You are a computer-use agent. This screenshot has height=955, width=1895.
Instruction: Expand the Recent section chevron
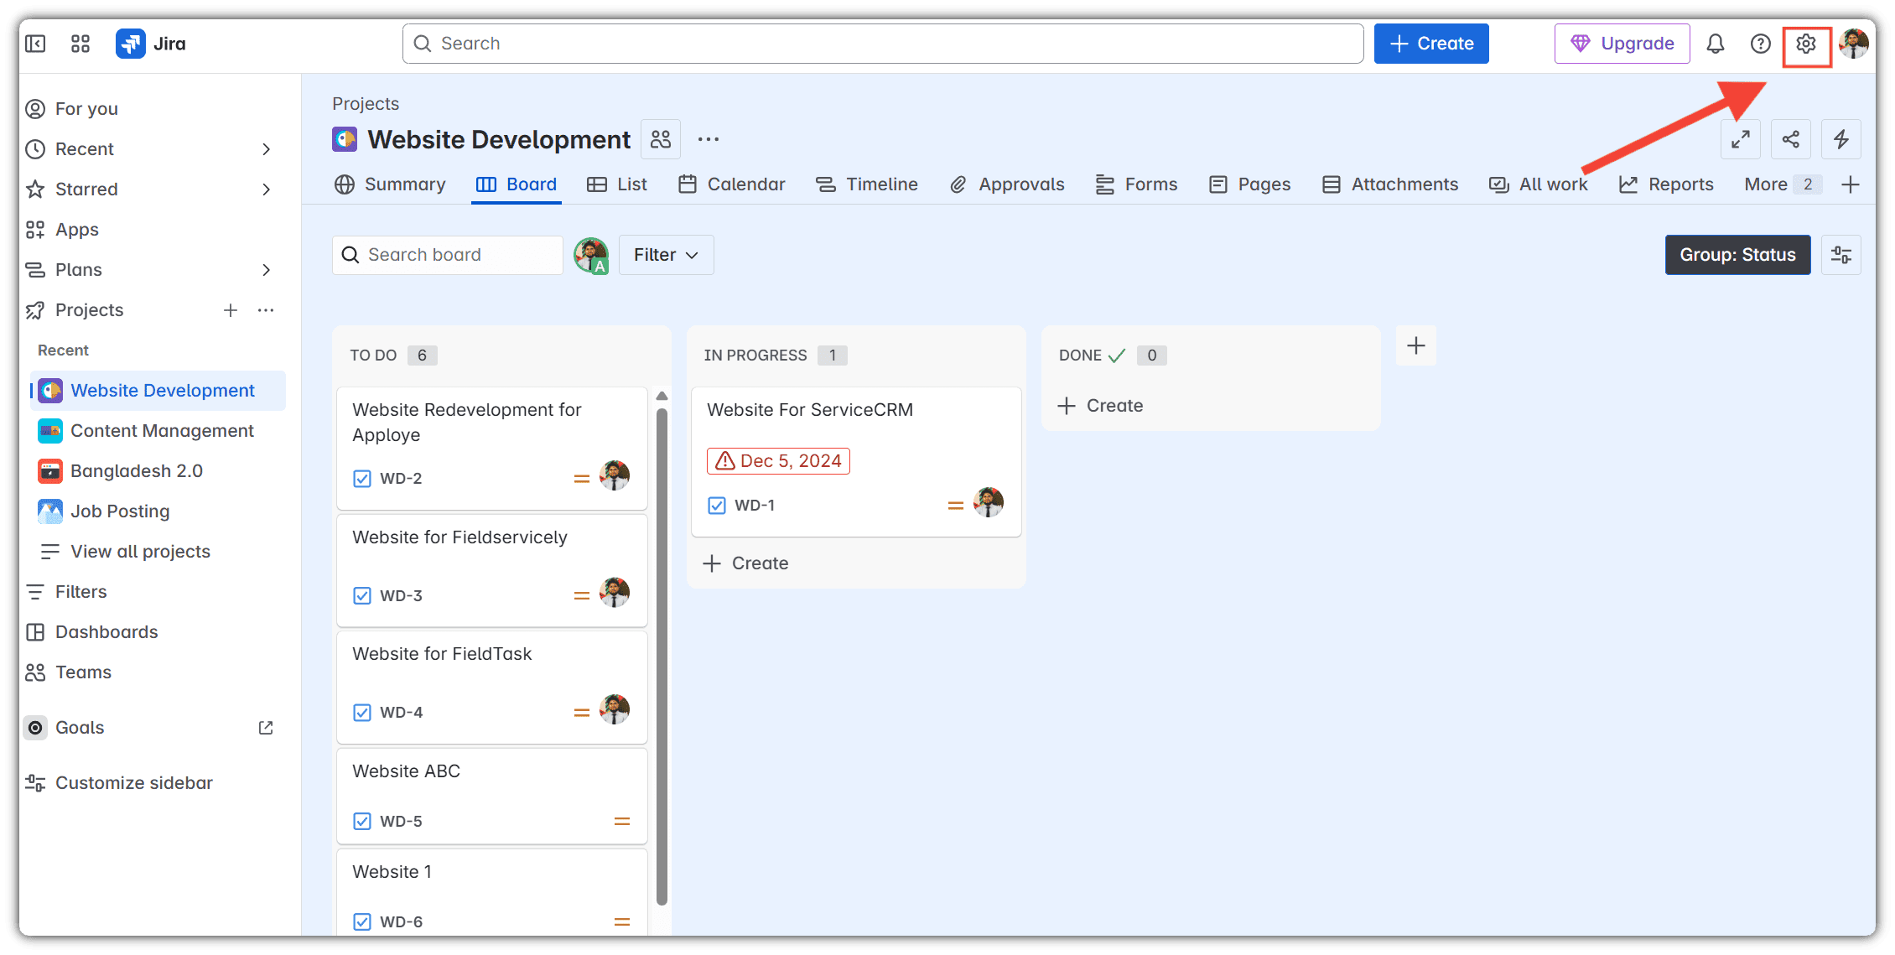(266, 149)
